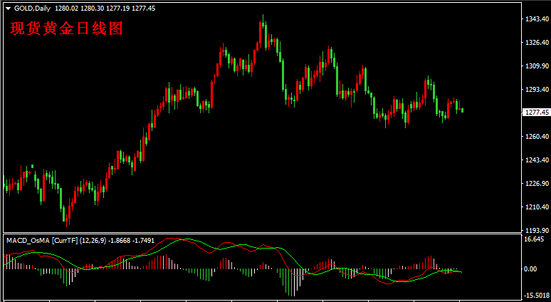Image resolution: width=551 pixels, height=302 pixels.
Task: Click the -15.5018 indicator scale label
Action: click(536, 295)
